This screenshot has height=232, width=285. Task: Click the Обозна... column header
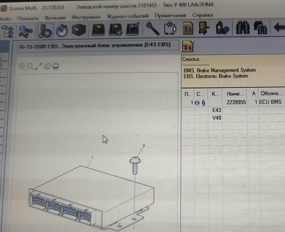click(270, 94)
